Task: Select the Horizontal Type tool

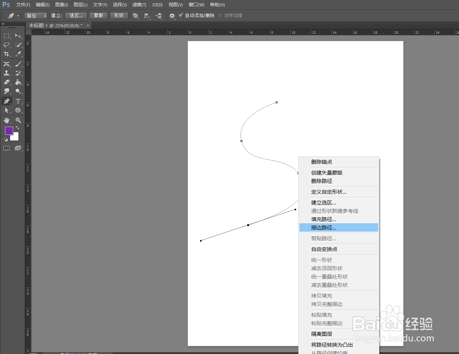Action: (18, 101)
